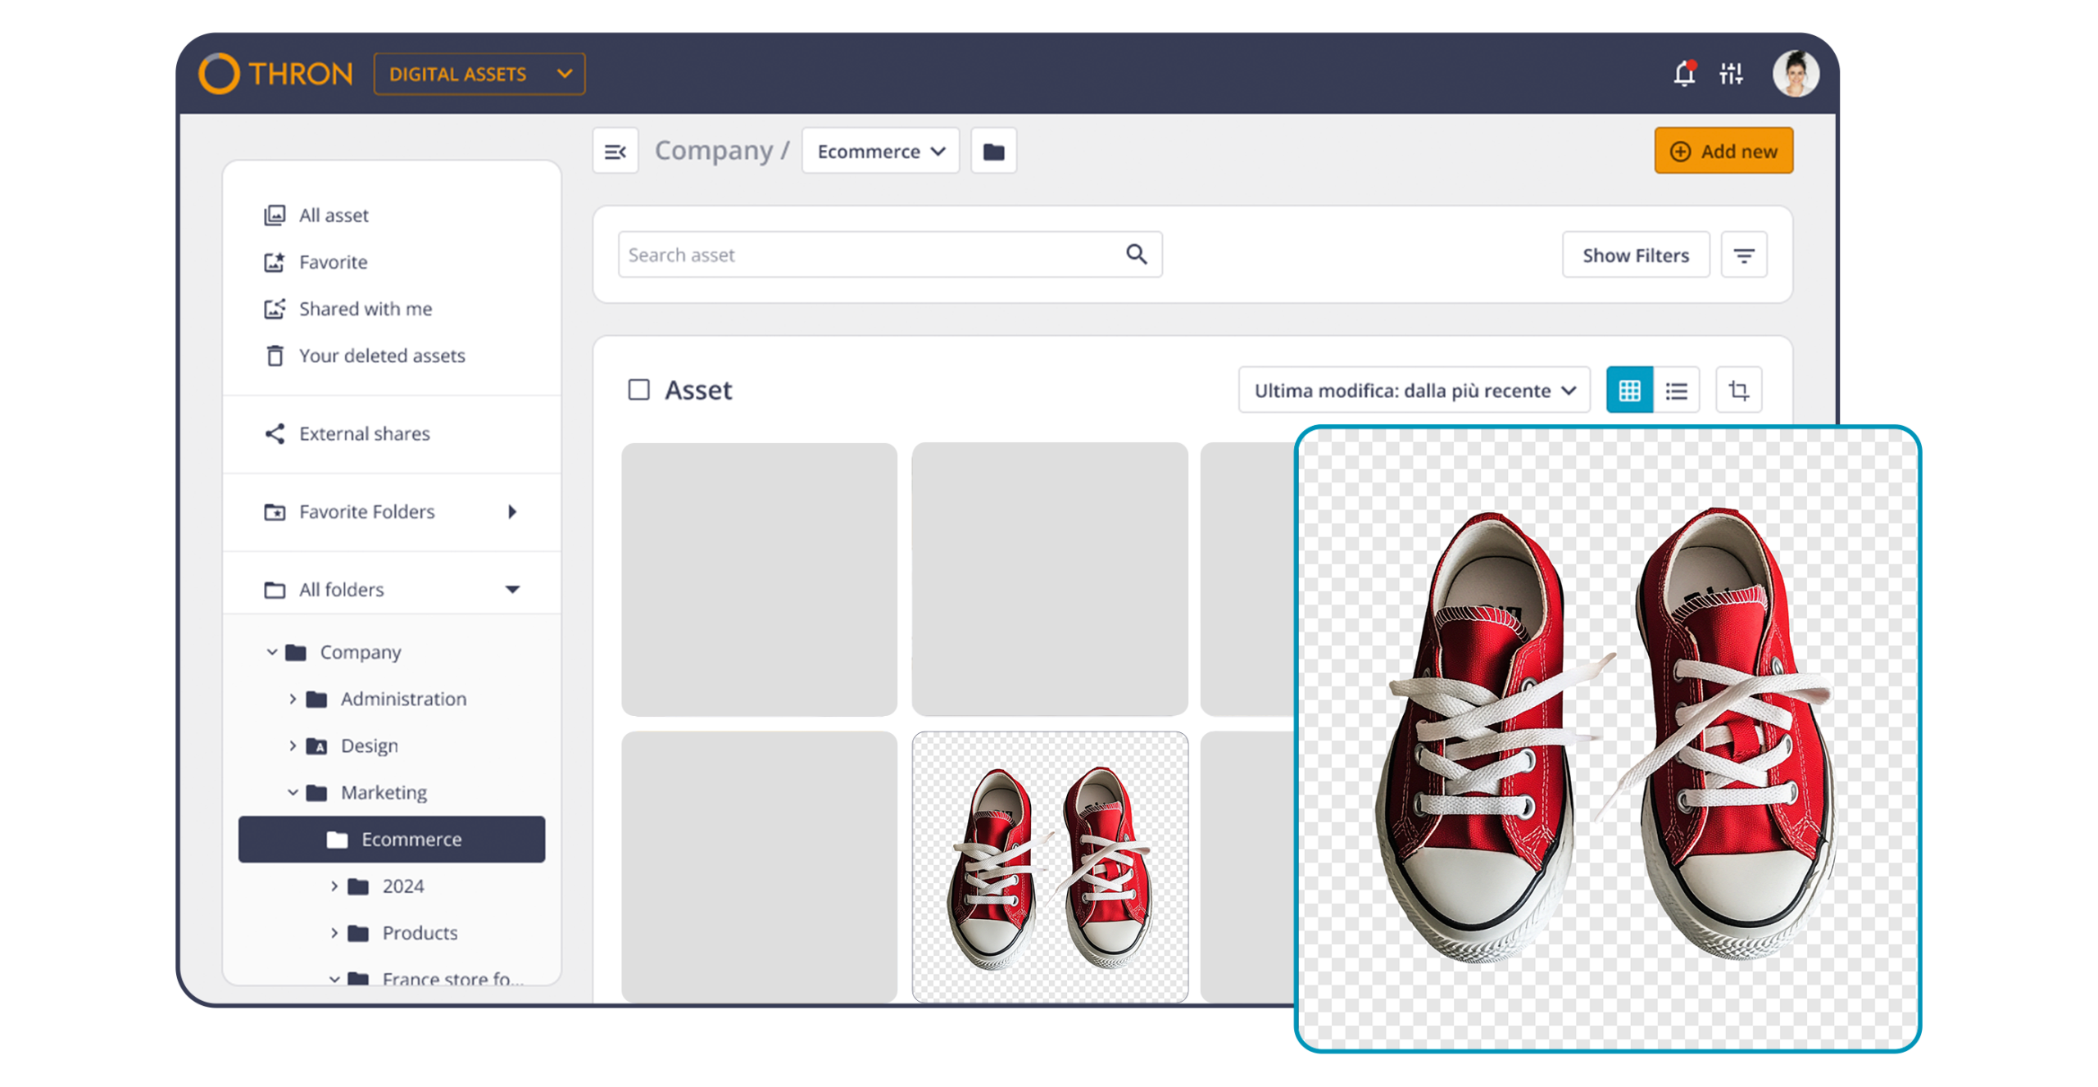Open the notification bell
Screen dimensions: 2098x1087
tap(1684, 75)
